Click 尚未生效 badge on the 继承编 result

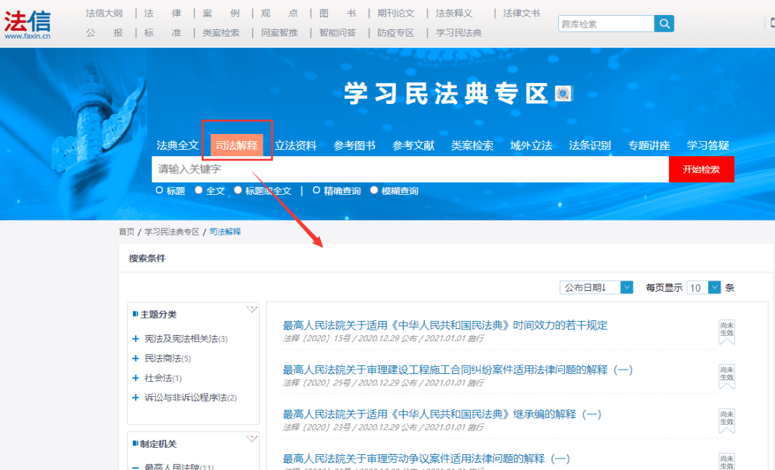point(726,421)
